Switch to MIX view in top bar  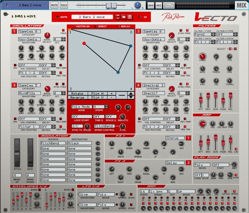159,5
